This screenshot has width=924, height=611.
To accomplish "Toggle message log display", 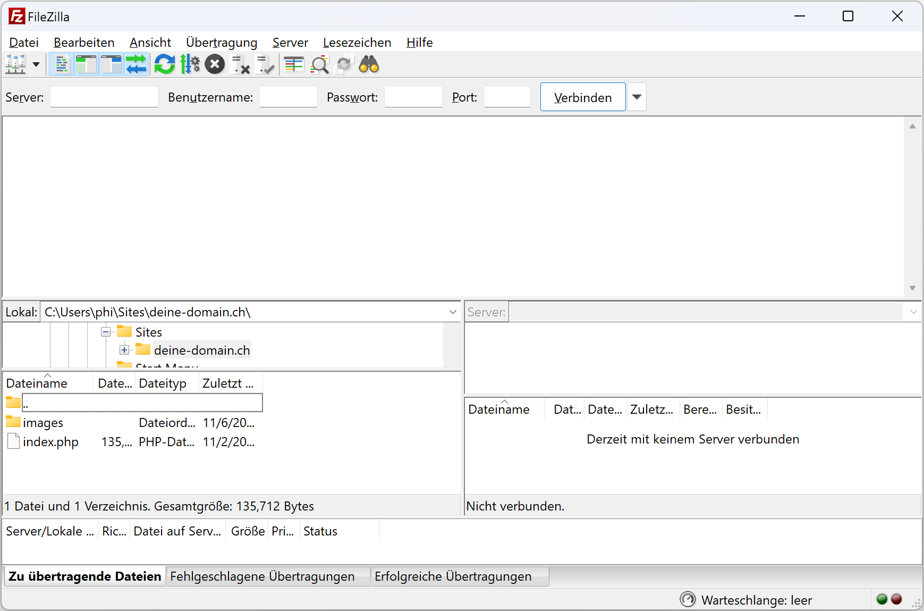I will click(x=62, y=64).
